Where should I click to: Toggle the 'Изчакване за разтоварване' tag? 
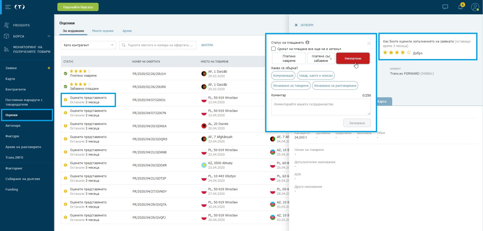pos(335,85)
